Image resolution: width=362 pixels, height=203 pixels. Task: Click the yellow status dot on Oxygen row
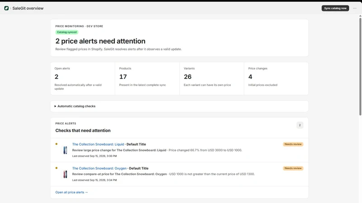[56, 168]
